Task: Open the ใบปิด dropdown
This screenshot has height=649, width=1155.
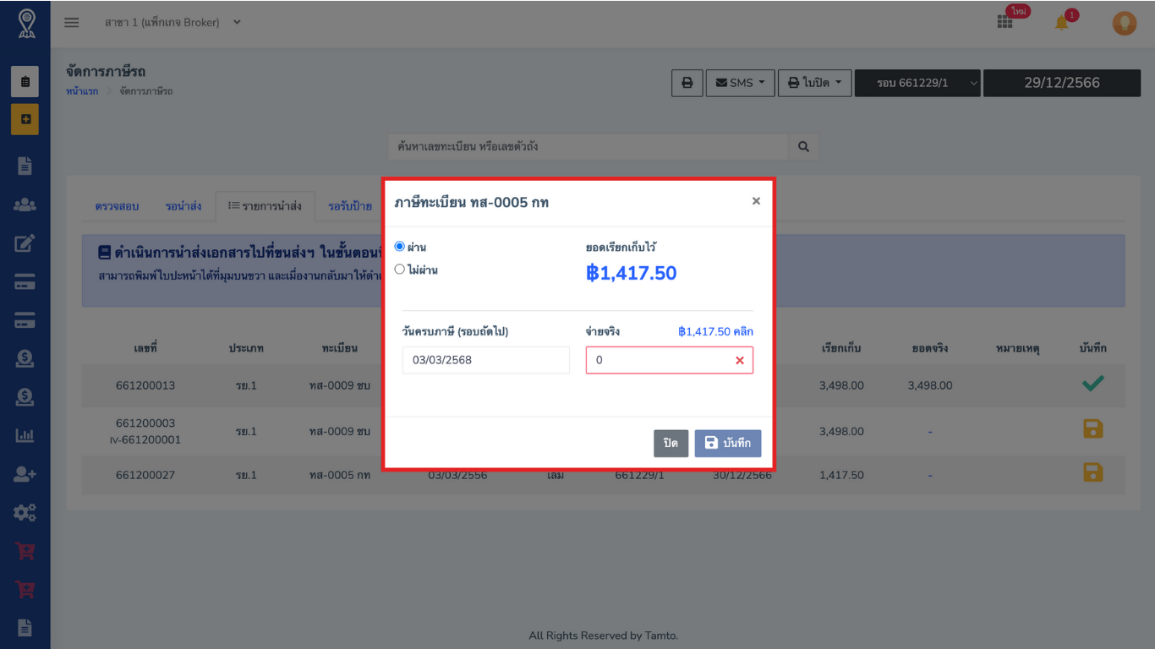Action: (814, 83)
